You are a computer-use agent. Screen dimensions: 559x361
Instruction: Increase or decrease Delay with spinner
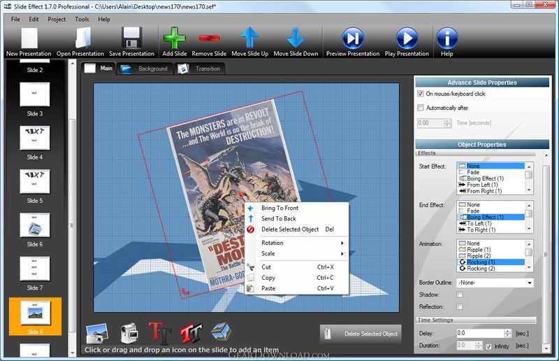click(508, 333)
